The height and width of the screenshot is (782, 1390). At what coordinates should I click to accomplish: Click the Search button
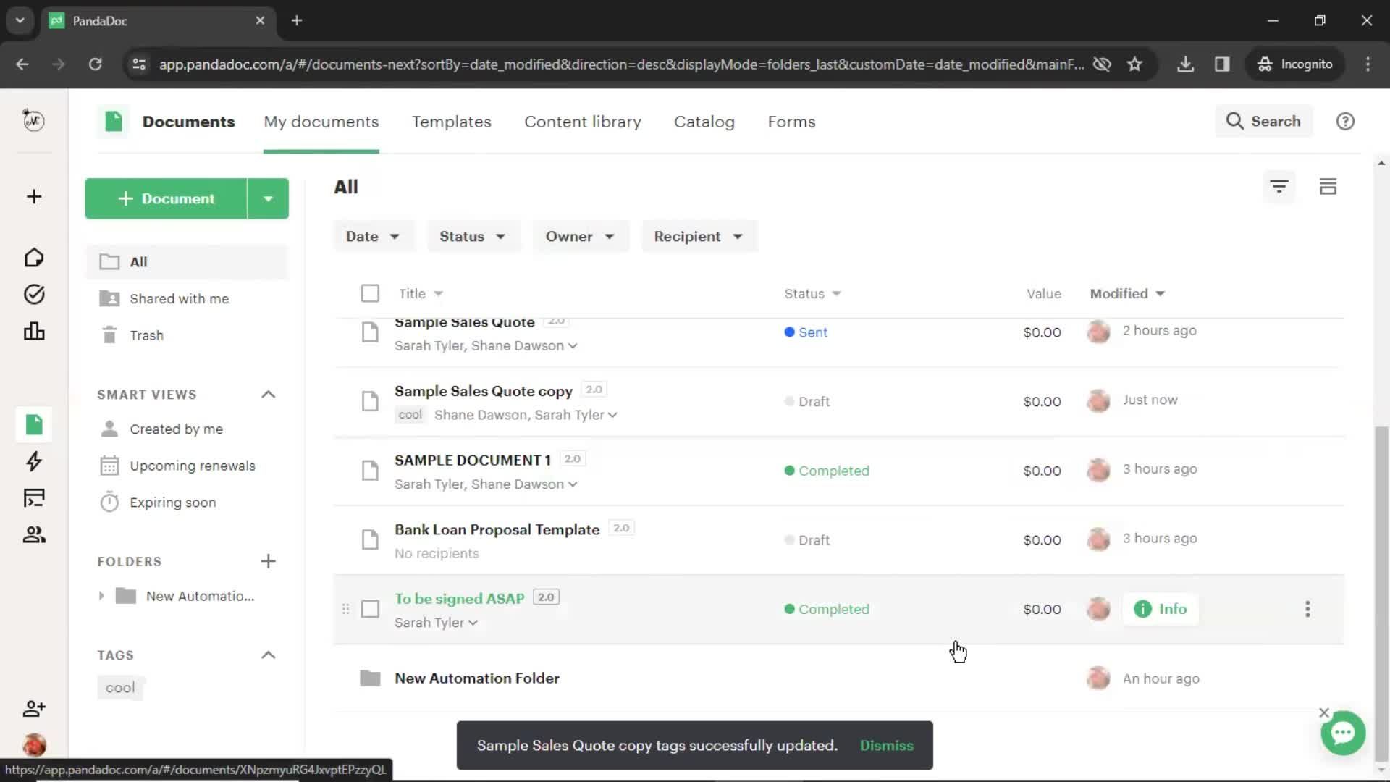tap(1263, 122)
